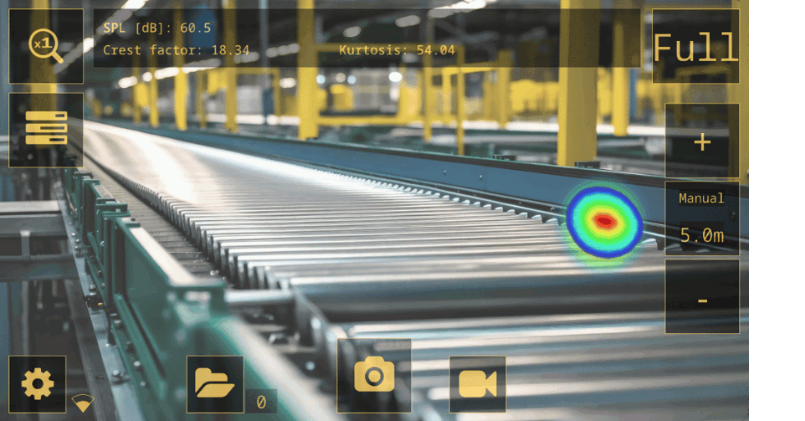Toggle the Full frequency range mode
Viewport: 805px width, 421px height.
click(x=695, y=48)
